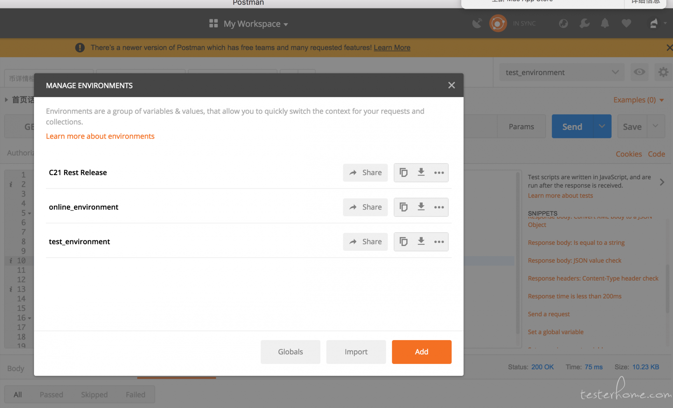Click the heart icon in header
The width and height of the screenshot is (673, 408).
pos(626,23)
